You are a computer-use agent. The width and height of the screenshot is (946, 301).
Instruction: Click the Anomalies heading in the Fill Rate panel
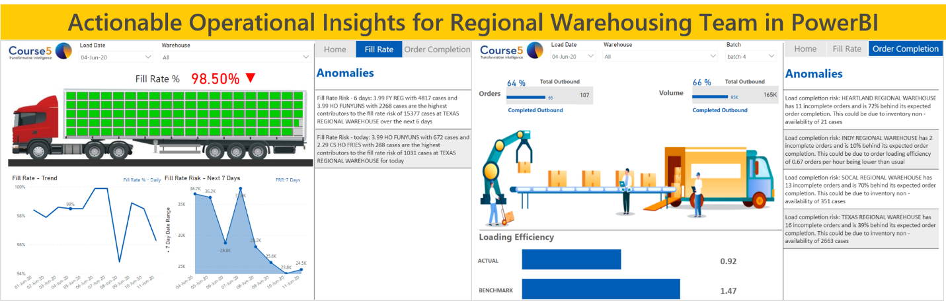[x=345, y=73]
